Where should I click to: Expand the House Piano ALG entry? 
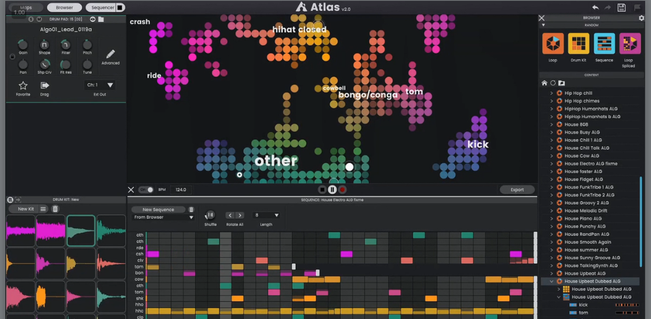click(552, 218)
